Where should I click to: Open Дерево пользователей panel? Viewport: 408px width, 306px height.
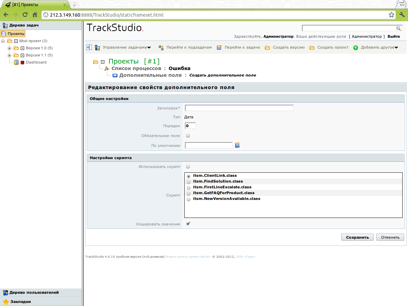41,292
